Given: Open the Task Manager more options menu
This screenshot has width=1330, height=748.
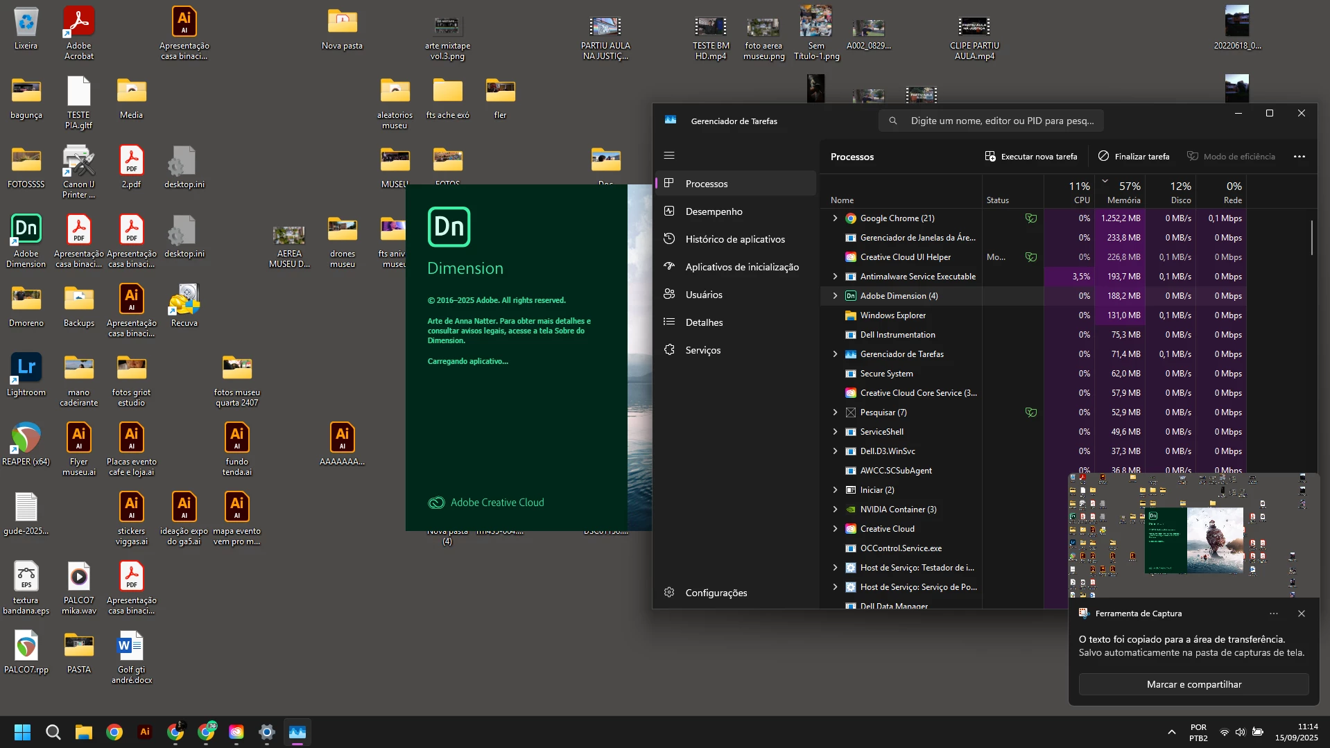Looking at the screenshot, I should (1299, 157).
